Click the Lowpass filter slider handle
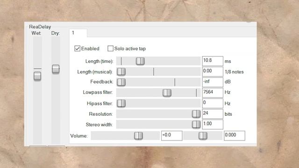 [x=167, y=93]
